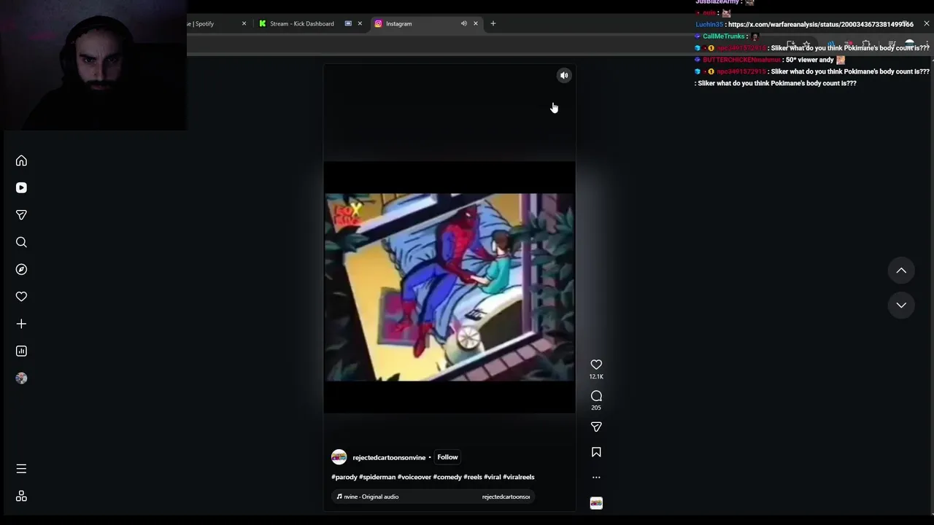Image resolution: width=934 pixels, height=525 pixels.
Task: Click rejectedcartoonsonvine audio tag at right
Action: tap(506, 497)
